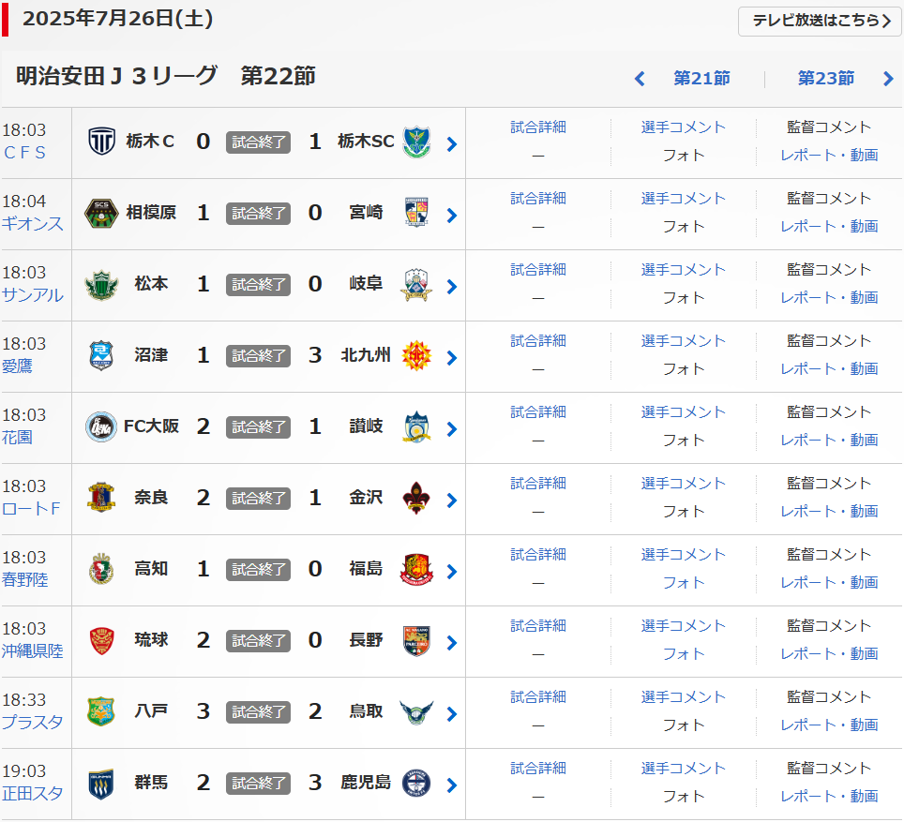Go to next round 第23節
904x822 pixels.
tap(825, 79)
